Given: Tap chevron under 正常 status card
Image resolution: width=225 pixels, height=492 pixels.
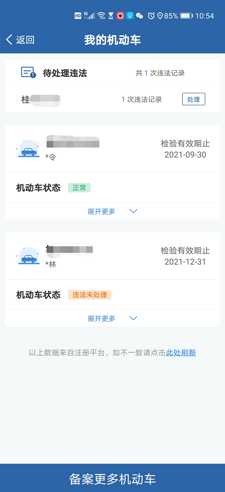Looking at the screenshot, I should [x=133, y=211].
